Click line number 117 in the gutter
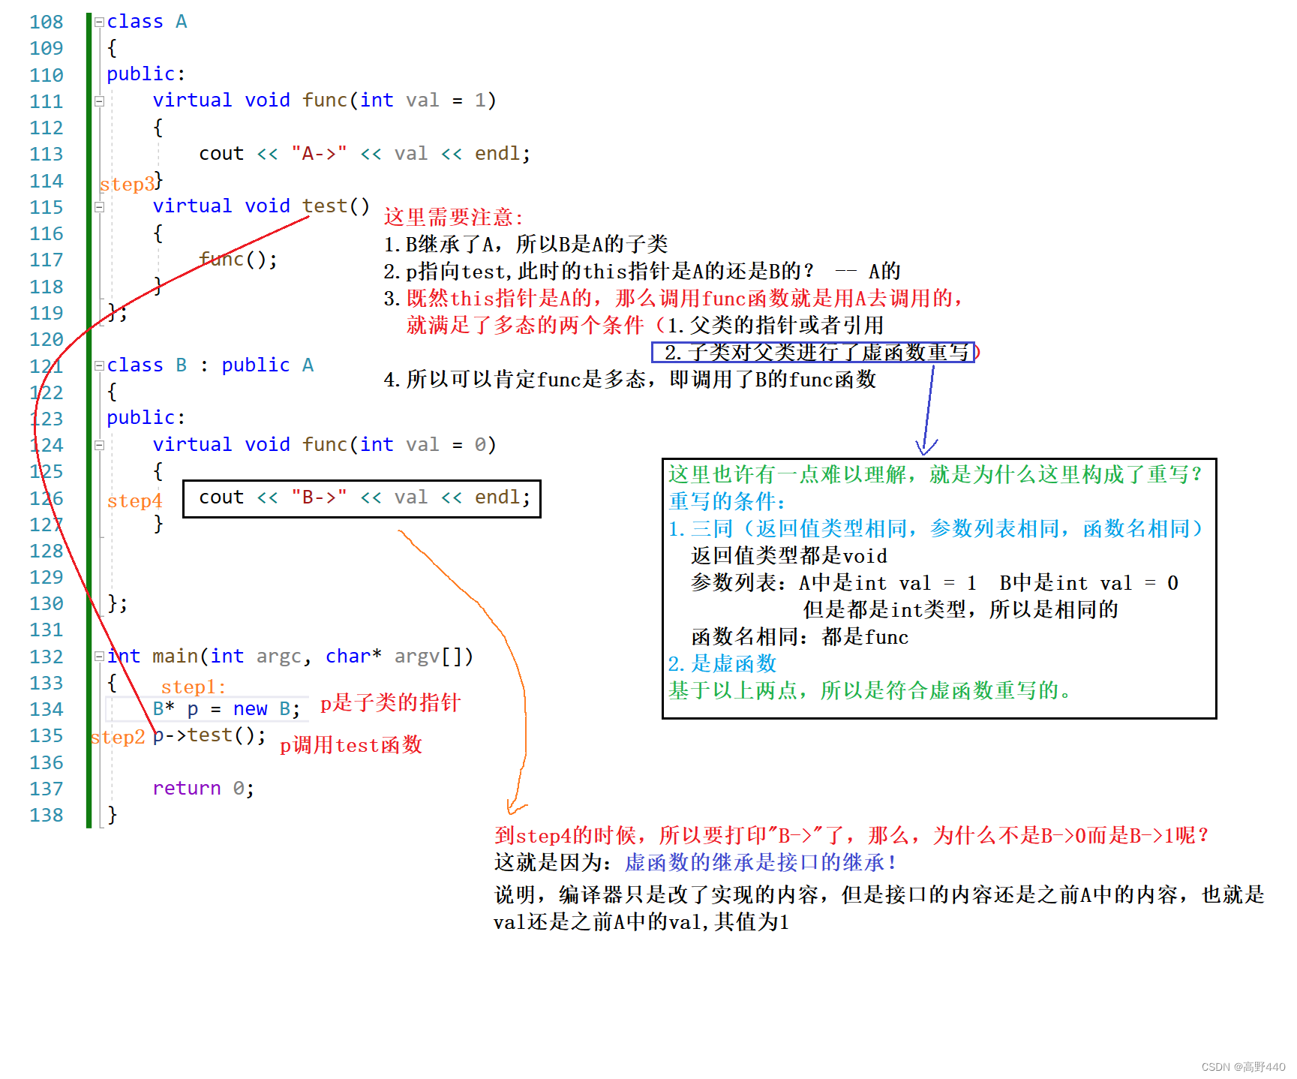This screenshot has width=1297, height=1079. click(47, 260)
